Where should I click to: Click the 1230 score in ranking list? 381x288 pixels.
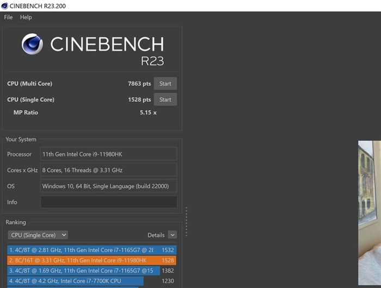[168, 281]
